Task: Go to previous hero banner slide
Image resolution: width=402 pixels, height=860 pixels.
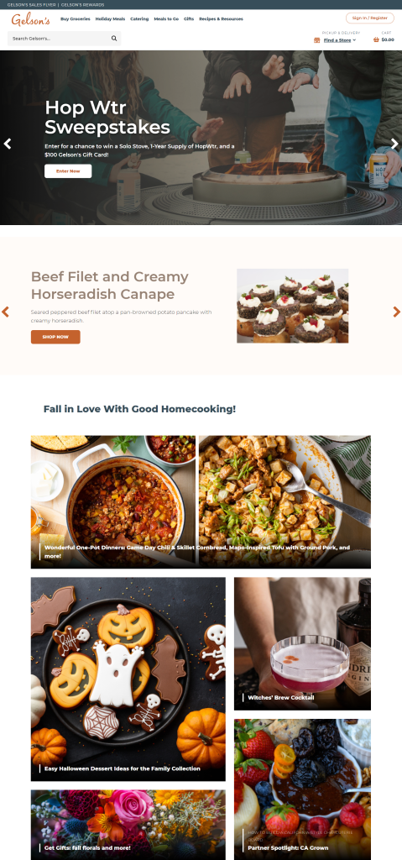Action: click(x=7, y=144)
